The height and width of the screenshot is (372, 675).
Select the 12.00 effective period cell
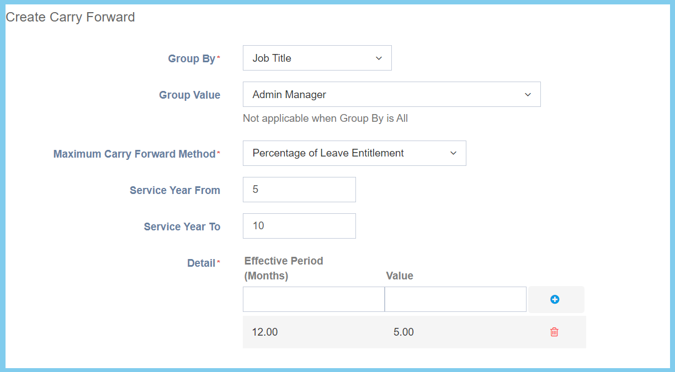(265, 332)
